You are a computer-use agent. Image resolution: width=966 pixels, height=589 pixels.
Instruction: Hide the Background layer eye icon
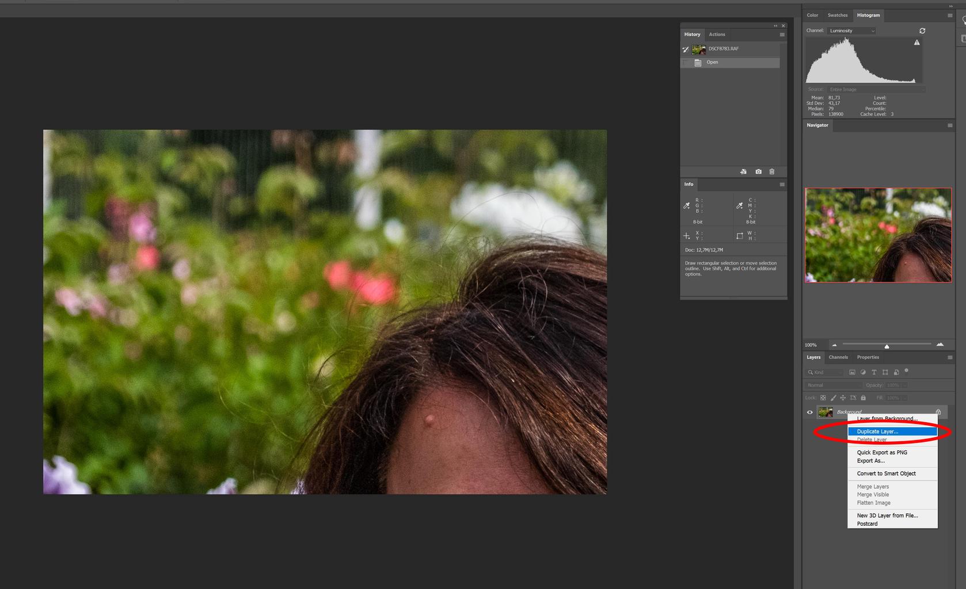tap(810, 412)
